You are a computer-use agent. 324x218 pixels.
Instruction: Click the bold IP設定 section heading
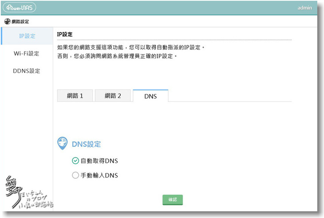click(65, 34)
